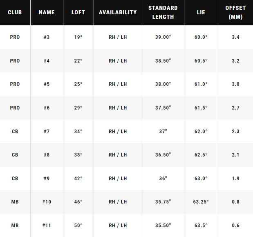Click the 22° loft value
Screen dimensions: 253x237
(78, 61)
